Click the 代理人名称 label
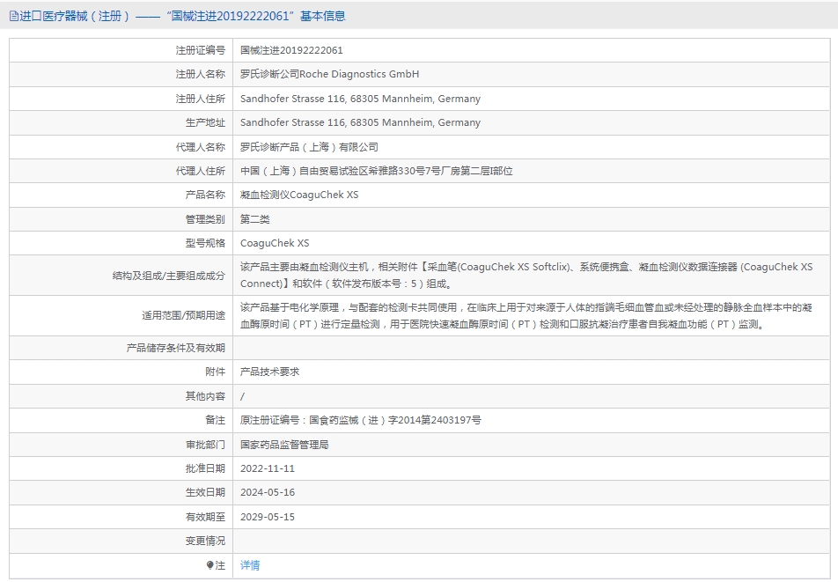Viewport: 838px width, 582px height. pyautogui.click(x=201, y=147)
